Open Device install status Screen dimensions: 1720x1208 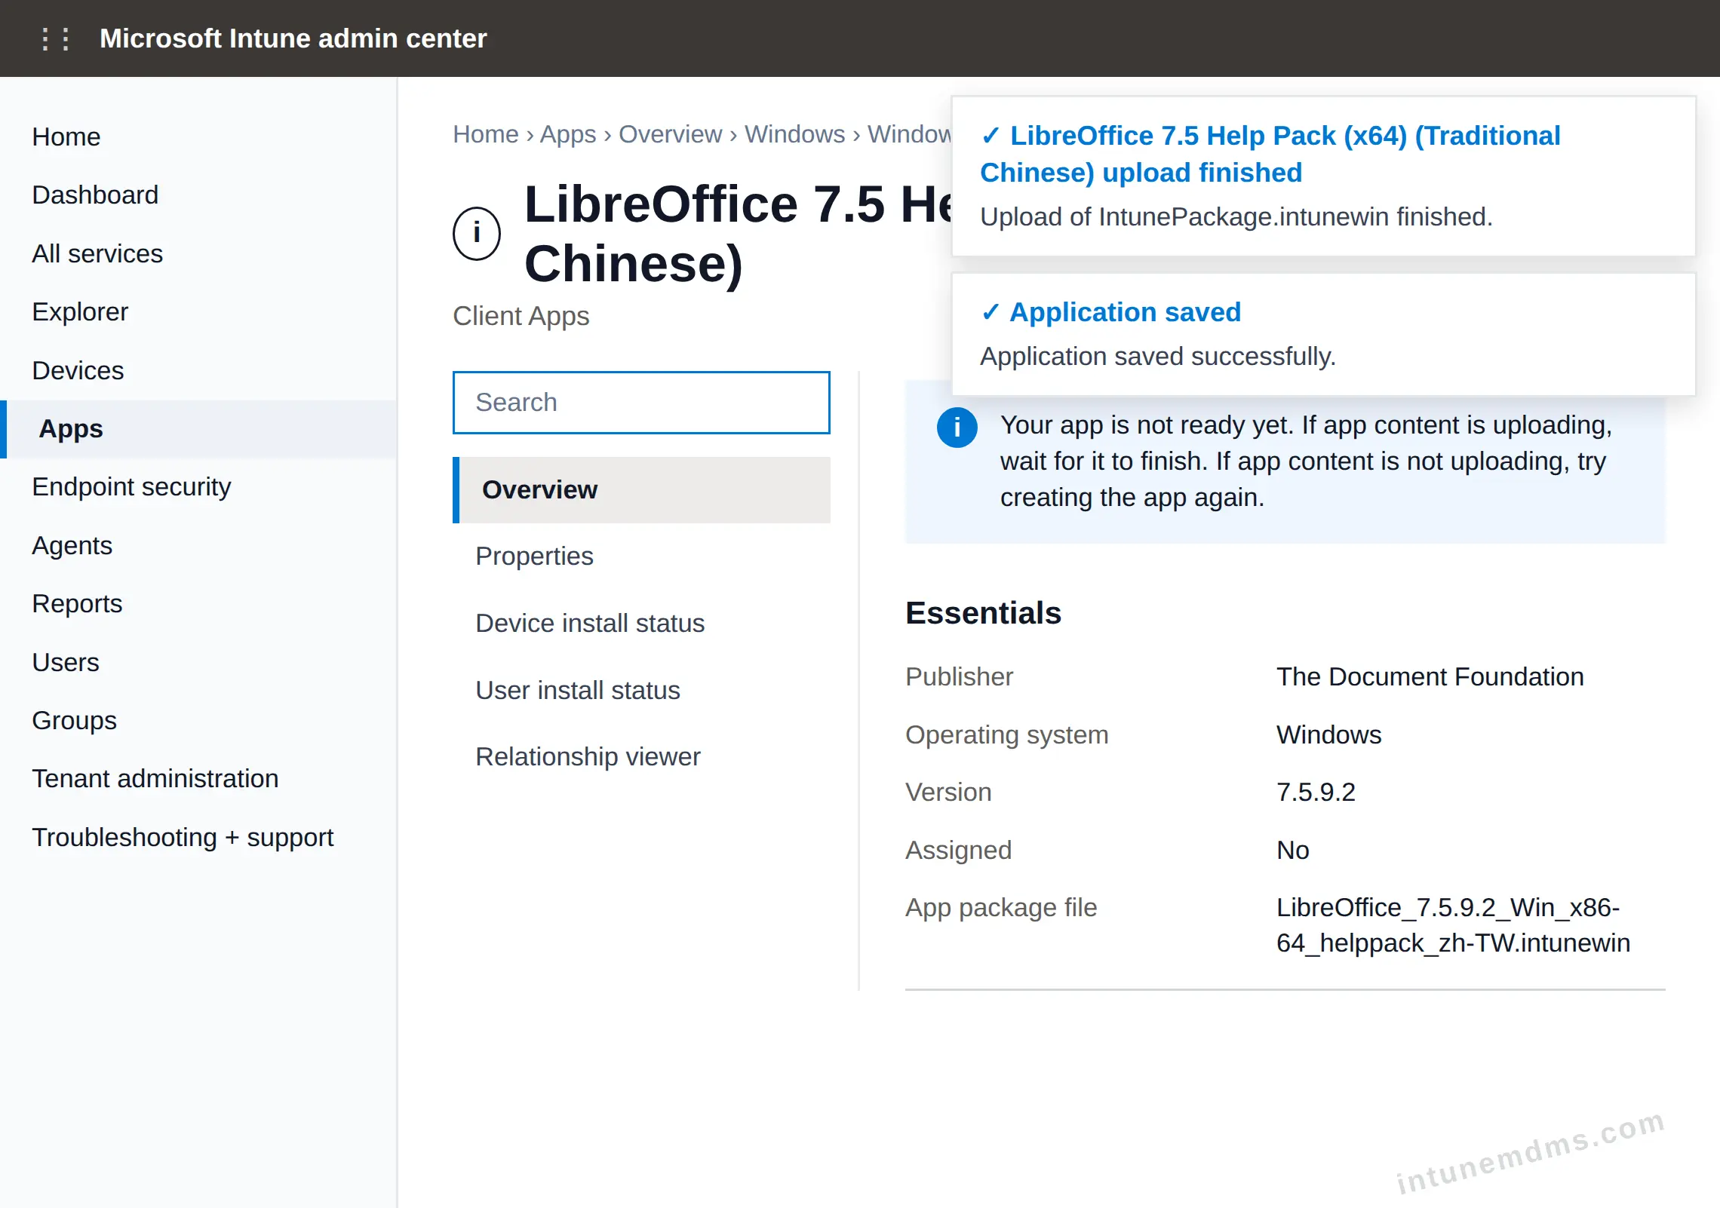(641, 624)
